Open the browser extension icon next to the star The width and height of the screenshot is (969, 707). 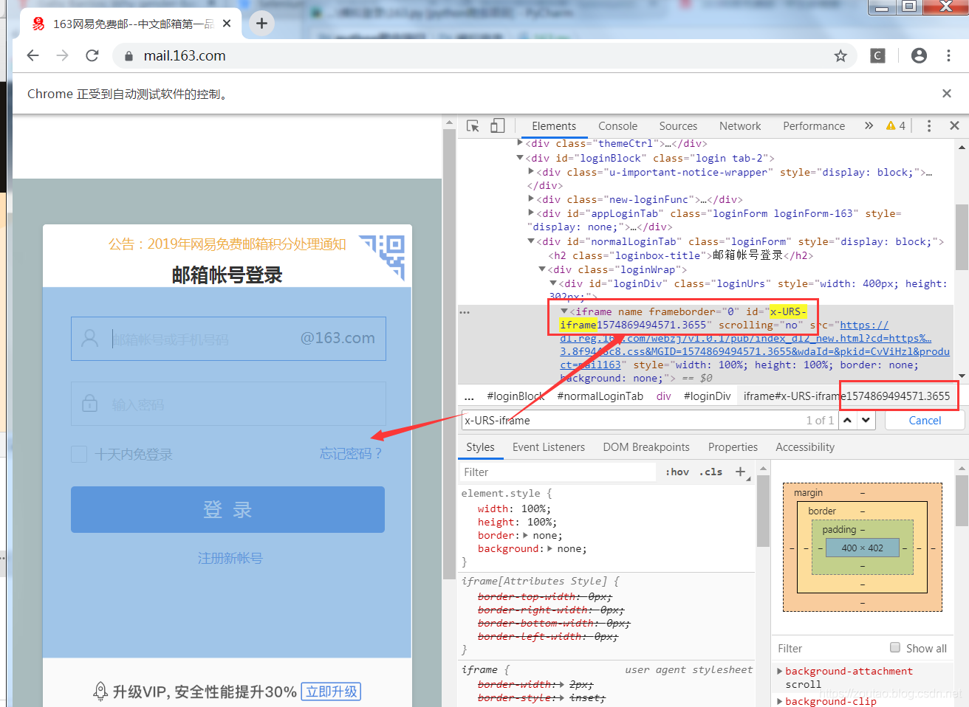click(x=877, y=55)
